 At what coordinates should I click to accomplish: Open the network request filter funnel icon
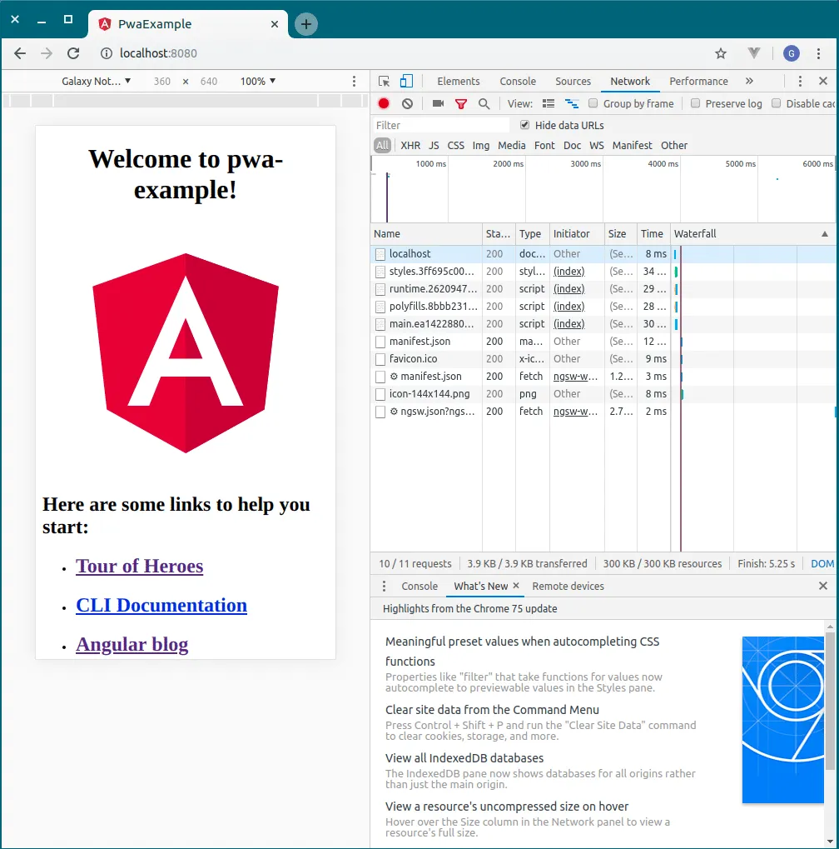(460, 103)
